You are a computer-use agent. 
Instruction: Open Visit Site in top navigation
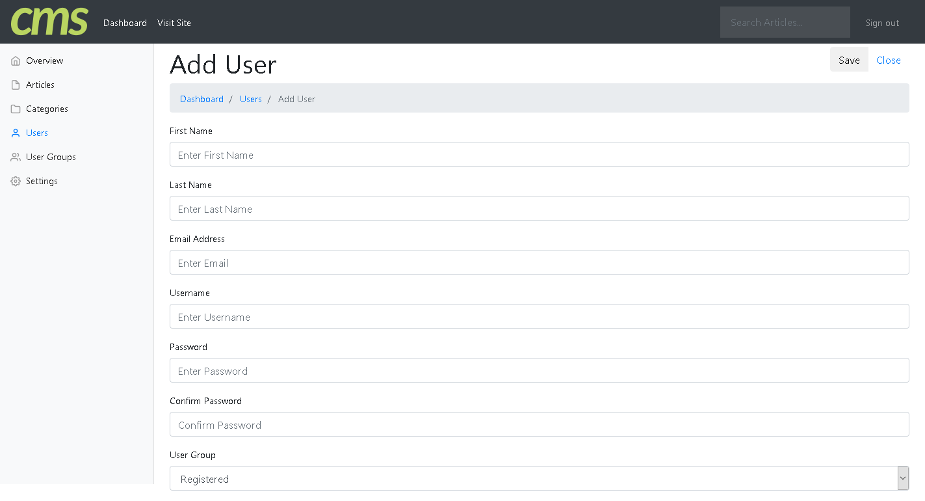[174, 23]
